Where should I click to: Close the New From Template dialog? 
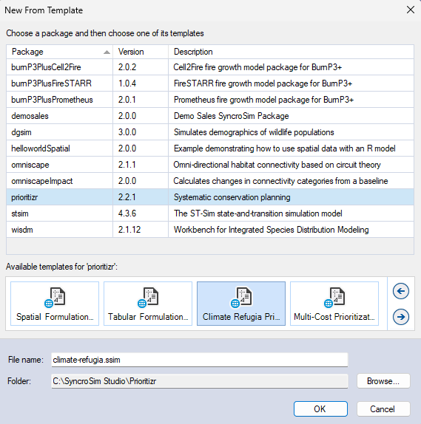click(411, 10)
